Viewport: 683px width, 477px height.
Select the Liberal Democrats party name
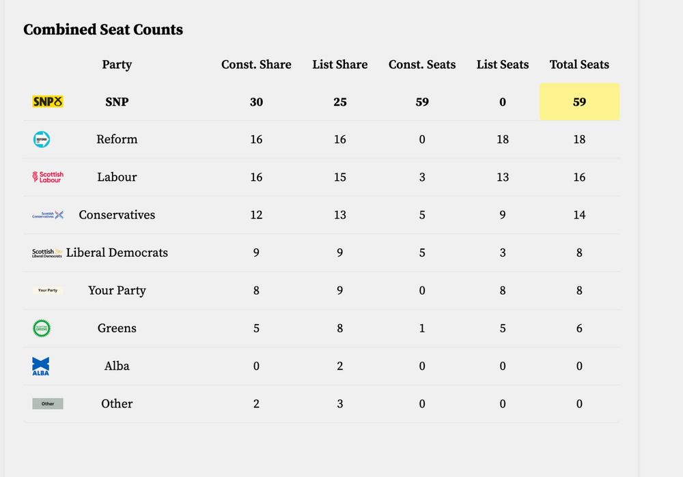click(x=117, y=252)
